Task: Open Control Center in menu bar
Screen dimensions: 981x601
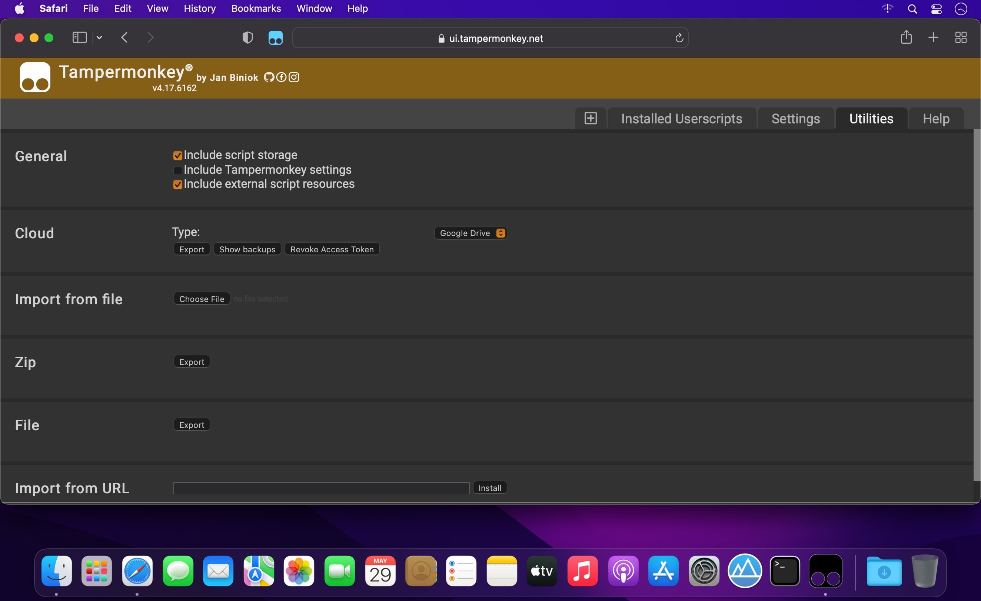Action: [937, 9]
